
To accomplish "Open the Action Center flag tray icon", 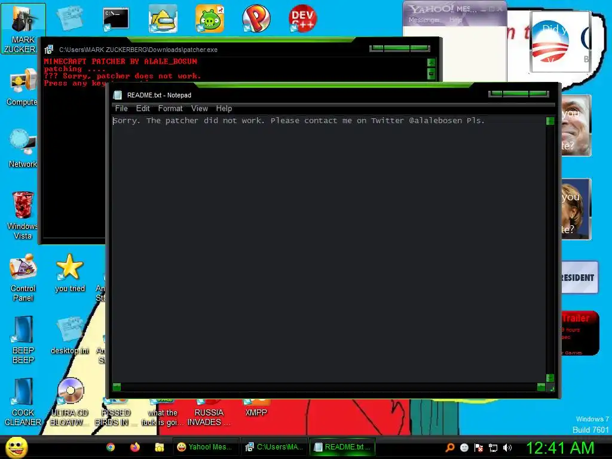I will click(479, 448).
